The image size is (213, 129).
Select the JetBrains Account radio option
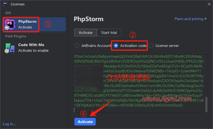coord(77,46)
